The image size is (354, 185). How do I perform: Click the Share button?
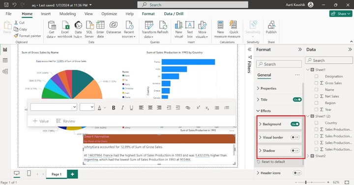[341, 14]
